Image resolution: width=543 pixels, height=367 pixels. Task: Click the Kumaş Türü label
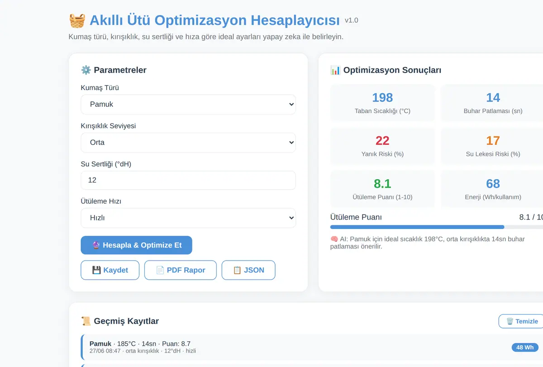[x=100, y=88]
